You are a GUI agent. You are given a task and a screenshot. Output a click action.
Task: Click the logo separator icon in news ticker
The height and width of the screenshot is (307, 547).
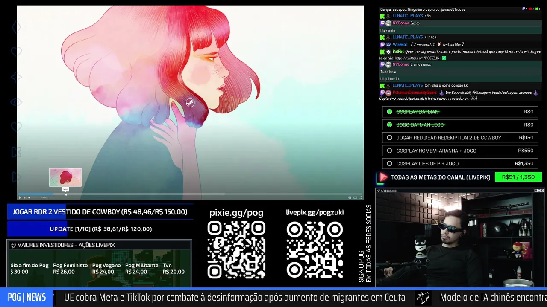(x=423, y=298)
